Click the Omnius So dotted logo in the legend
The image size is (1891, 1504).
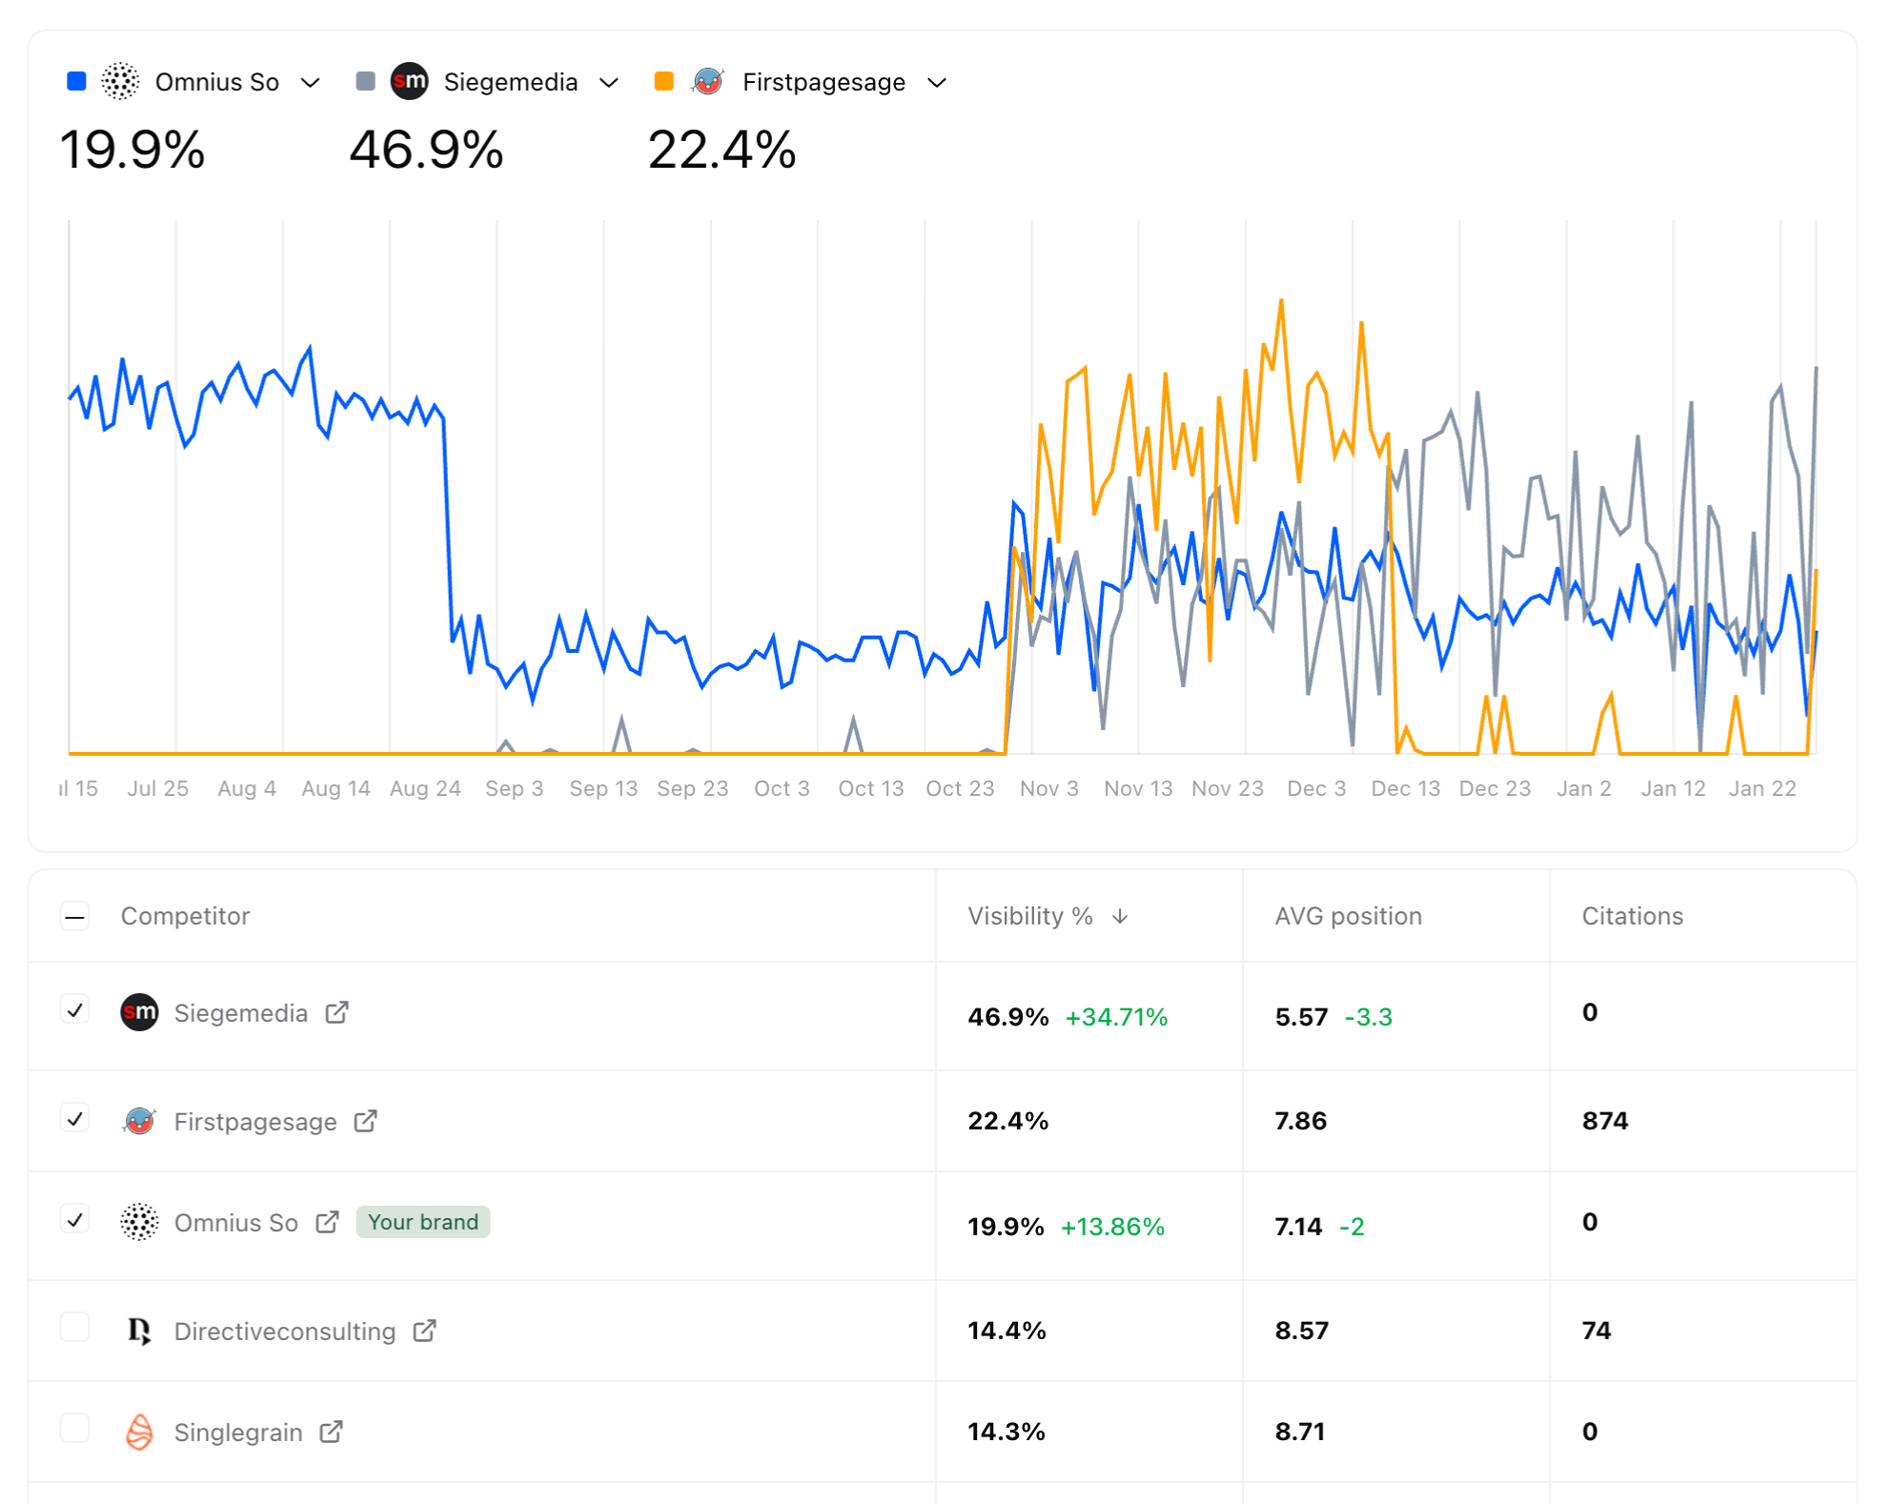tap(119, 82)
